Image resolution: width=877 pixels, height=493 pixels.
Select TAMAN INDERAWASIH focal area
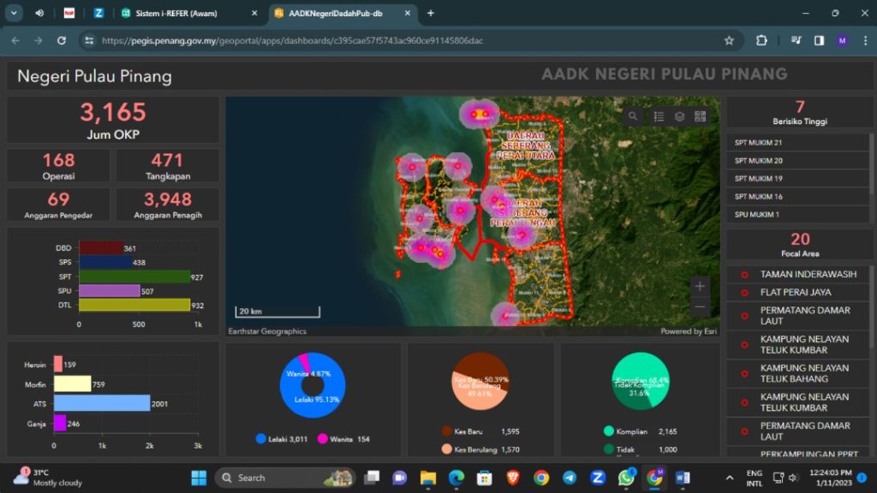click(x=808, y=275)
